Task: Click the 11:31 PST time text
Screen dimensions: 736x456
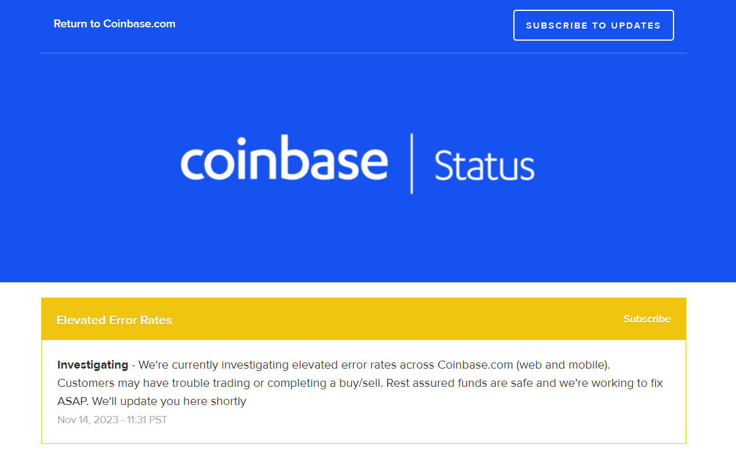Action: (147, 420)
